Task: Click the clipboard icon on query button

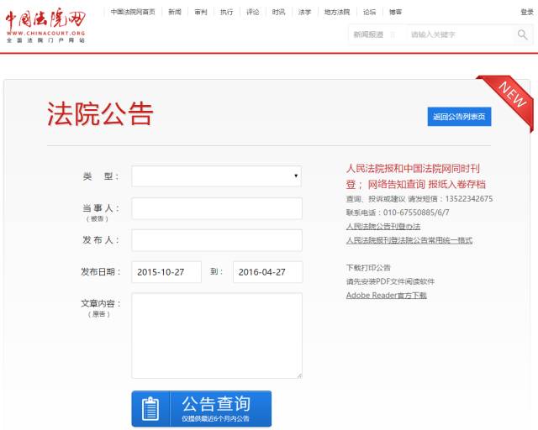Action: pos(150,408)
